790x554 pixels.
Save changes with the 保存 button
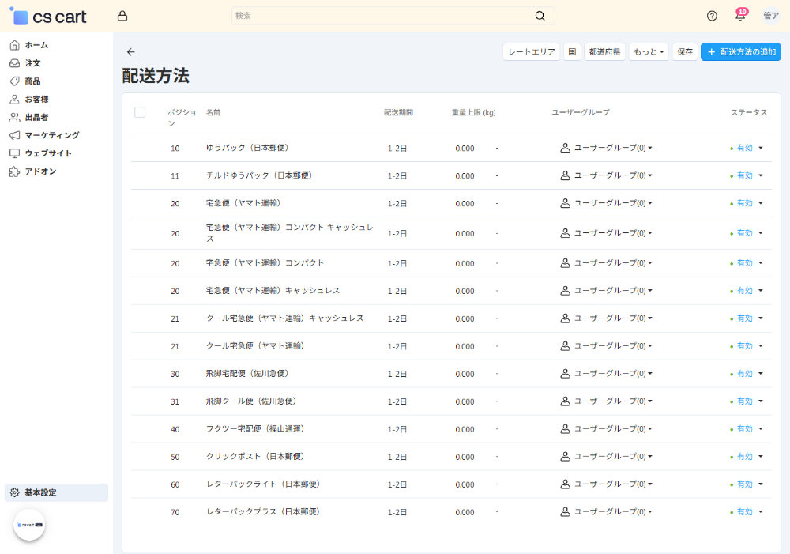tap(684, 51)
